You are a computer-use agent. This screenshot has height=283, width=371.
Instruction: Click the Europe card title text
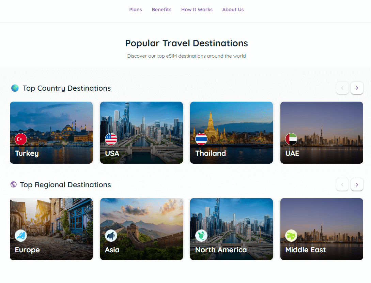coord(27,250)
